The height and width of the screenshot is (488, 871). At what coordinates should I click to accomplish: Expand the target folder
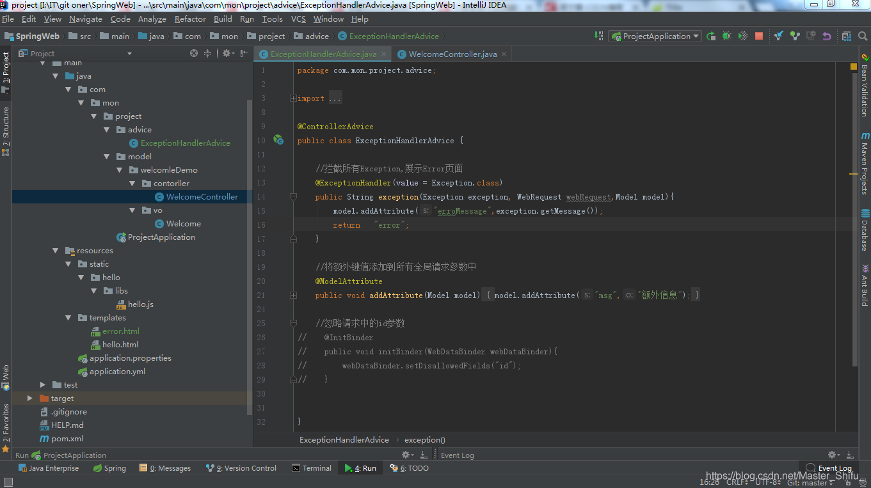[30, 398]
